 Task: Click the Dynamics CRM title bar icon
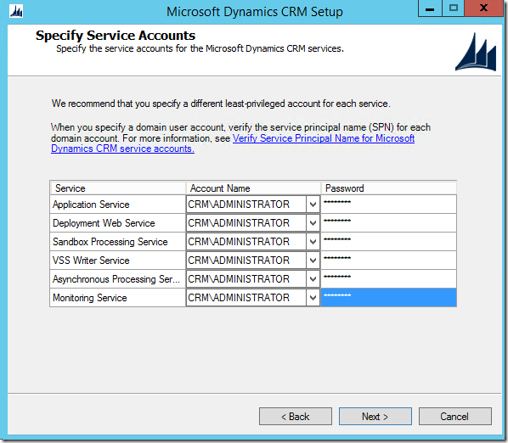pyautogui.click(x=16, y=11)
